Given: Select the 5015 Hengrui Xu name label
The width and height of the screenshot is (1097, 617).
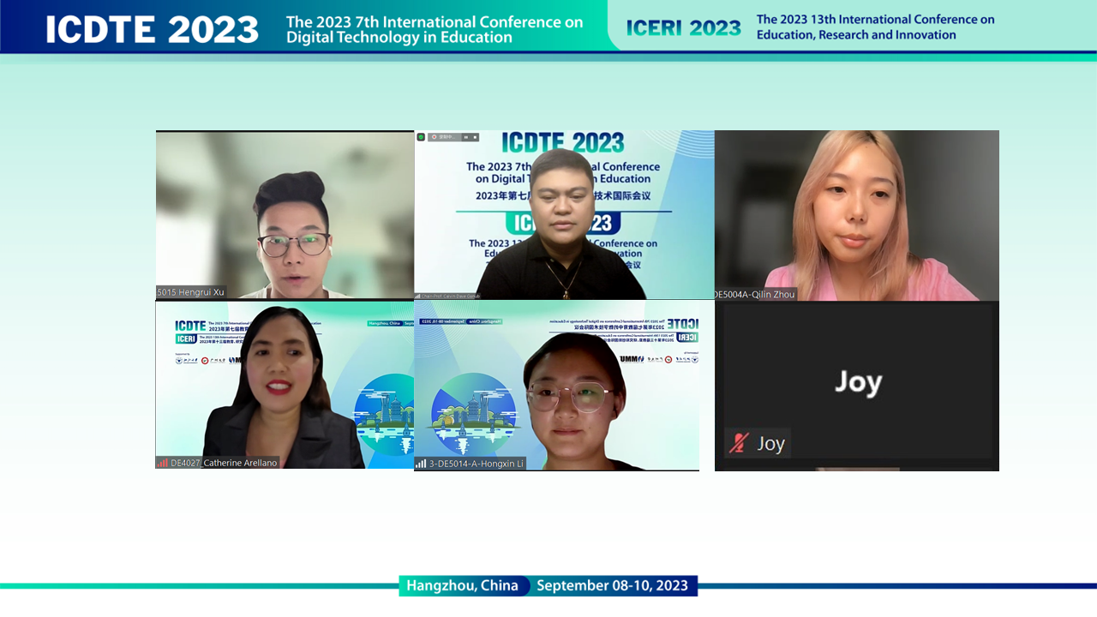Looking at the screenshot, I should (190, 292).
